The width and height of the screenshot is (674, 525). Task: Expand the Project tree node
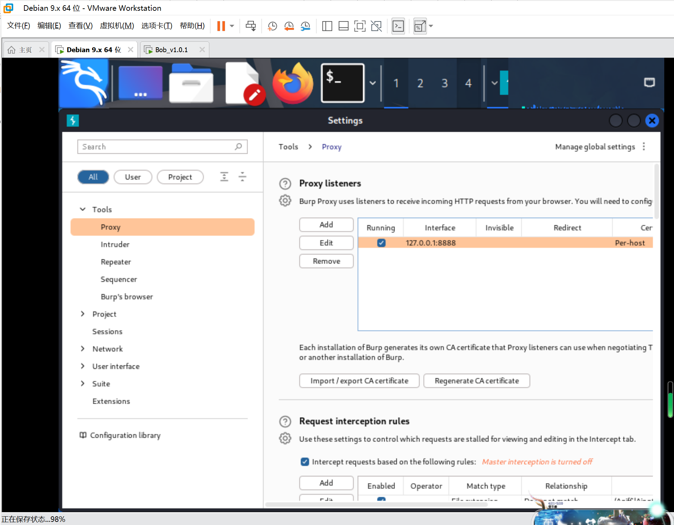pyautogui.click(x=83, y=314)
